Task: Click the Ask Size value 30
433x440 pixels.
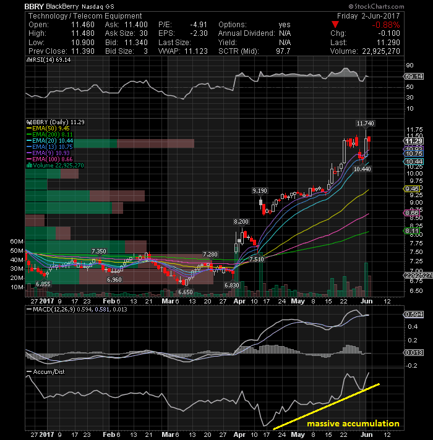Action: pos(144,33)
